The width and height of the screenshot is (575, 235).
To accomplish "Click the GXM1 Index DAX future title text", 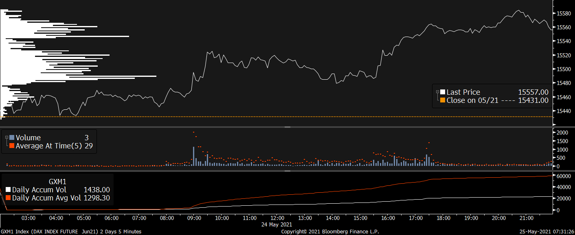I will pos(71,232).
